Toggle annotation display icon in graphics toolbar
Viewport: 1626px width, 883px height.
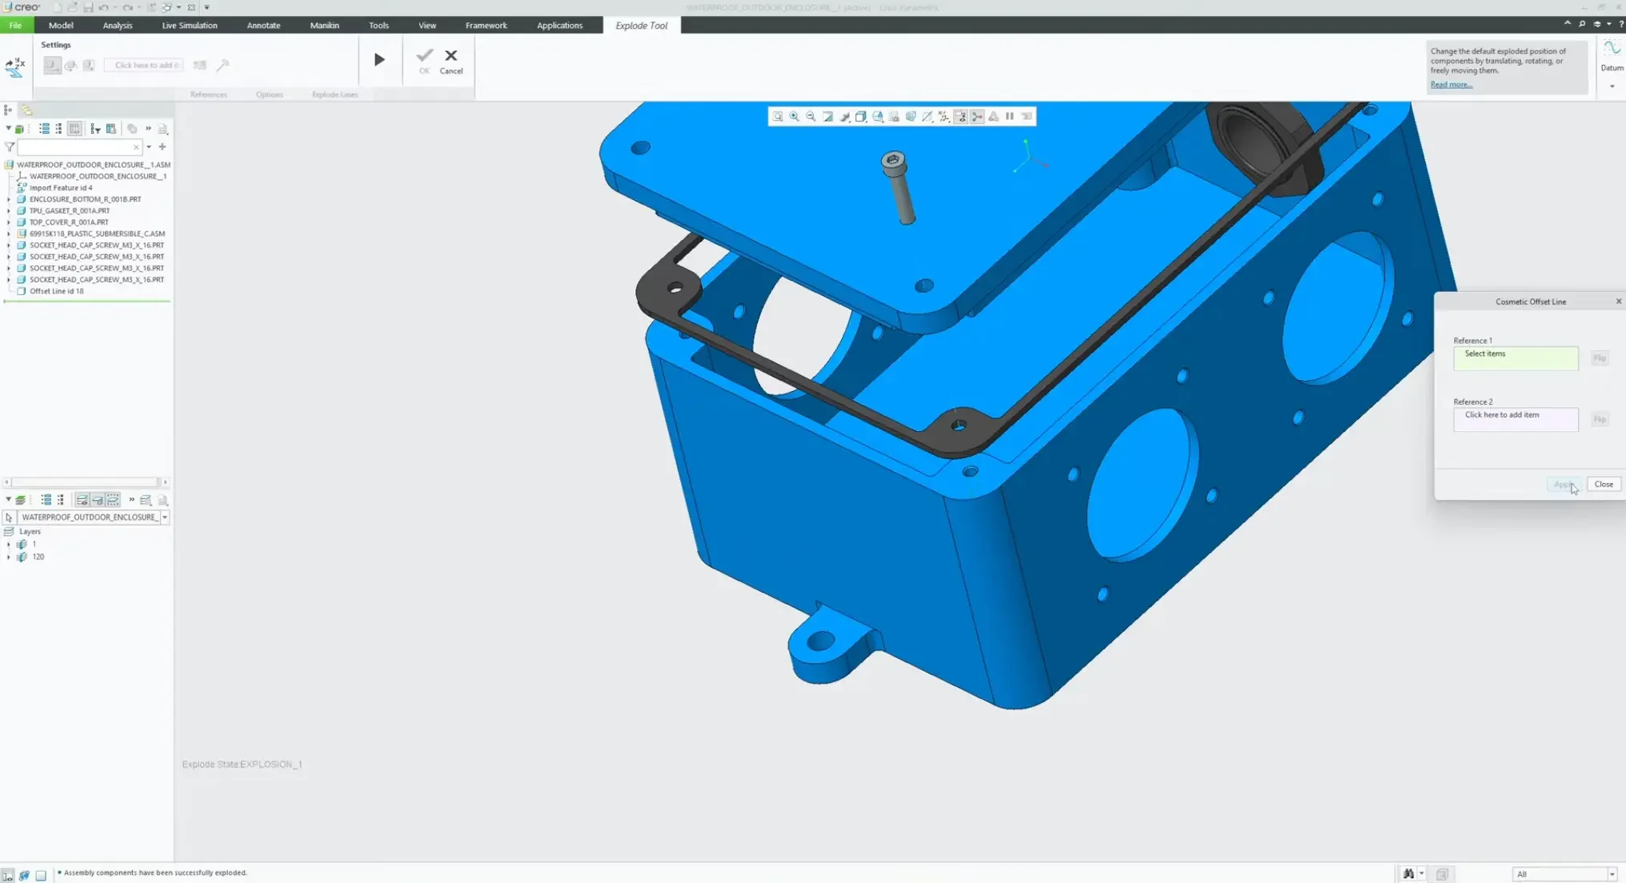pos(961,117)
